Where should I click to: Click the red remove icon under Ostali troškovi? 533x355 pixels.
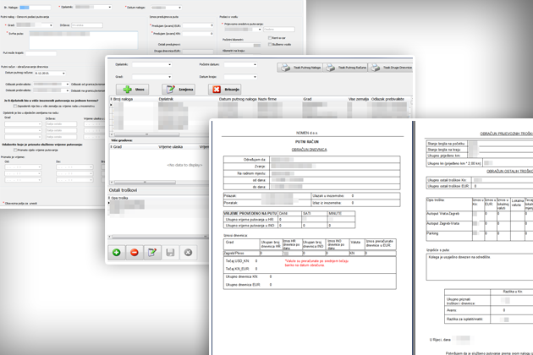click(x=134, y=252)
